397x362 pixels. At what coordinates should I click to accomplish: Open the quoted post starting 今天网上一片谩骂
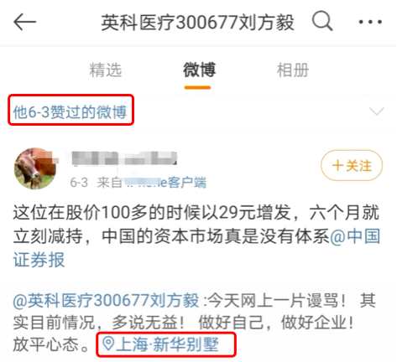(x=195, y=322)
